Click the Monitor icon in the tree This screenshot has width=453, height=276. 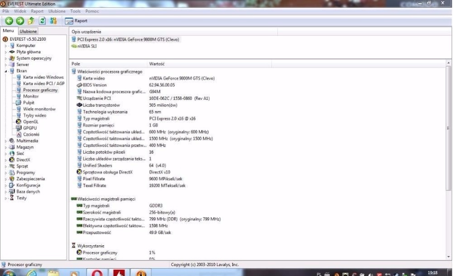[x=19, y=96]
